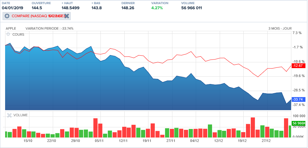Click the + HAUT value 148.5499
Screen dimensions: 308x148
click(x=70, y=8)
